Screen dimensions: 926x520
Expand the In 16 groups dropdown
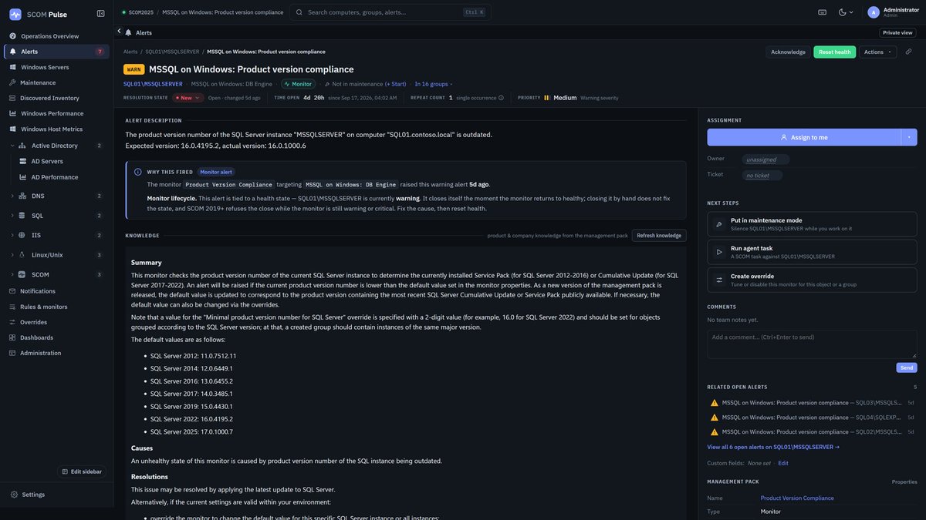(434, 84)
